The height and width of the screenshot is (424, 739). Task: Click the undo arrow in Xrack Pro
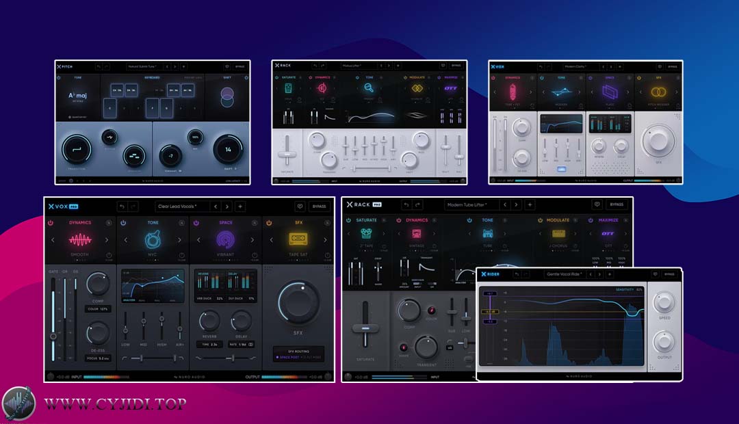point(406,204)
